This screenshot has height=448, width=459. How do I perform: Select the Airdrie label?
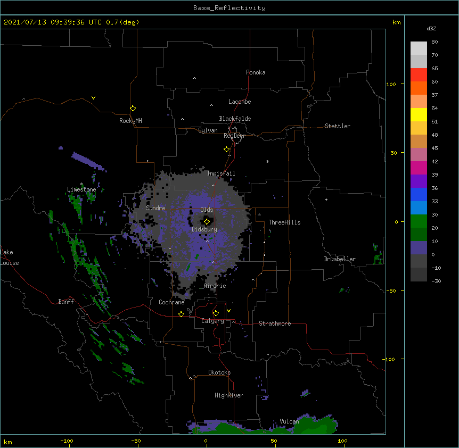pyautogui.click(x=215, y=286)
